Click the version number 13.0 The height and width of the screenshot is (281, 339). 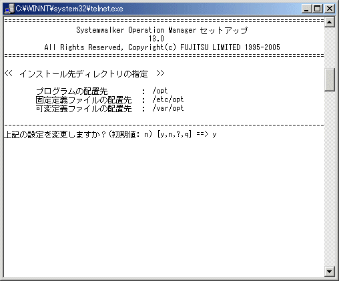pyautogui.click(x=156, y=39)
